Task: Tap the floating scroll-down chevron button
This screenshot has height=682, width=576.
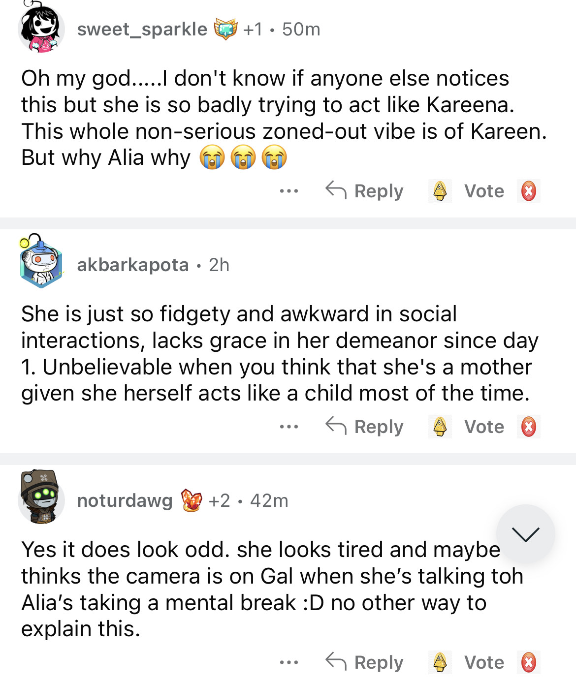Action: pos(525,533)
